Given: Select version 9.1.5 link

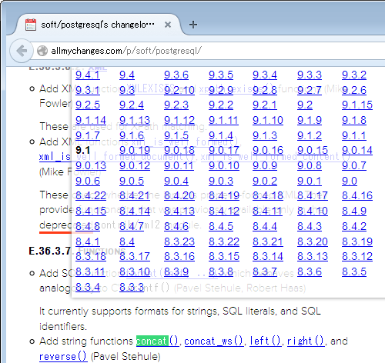Looking at the screenshot, I should (176, 135).
